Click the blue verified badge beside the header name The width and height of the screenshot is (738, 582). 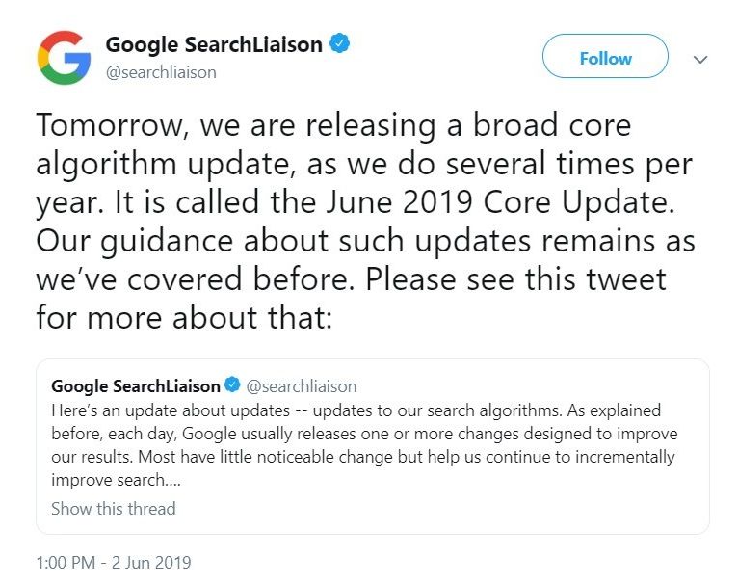click(x=340, y=44)
